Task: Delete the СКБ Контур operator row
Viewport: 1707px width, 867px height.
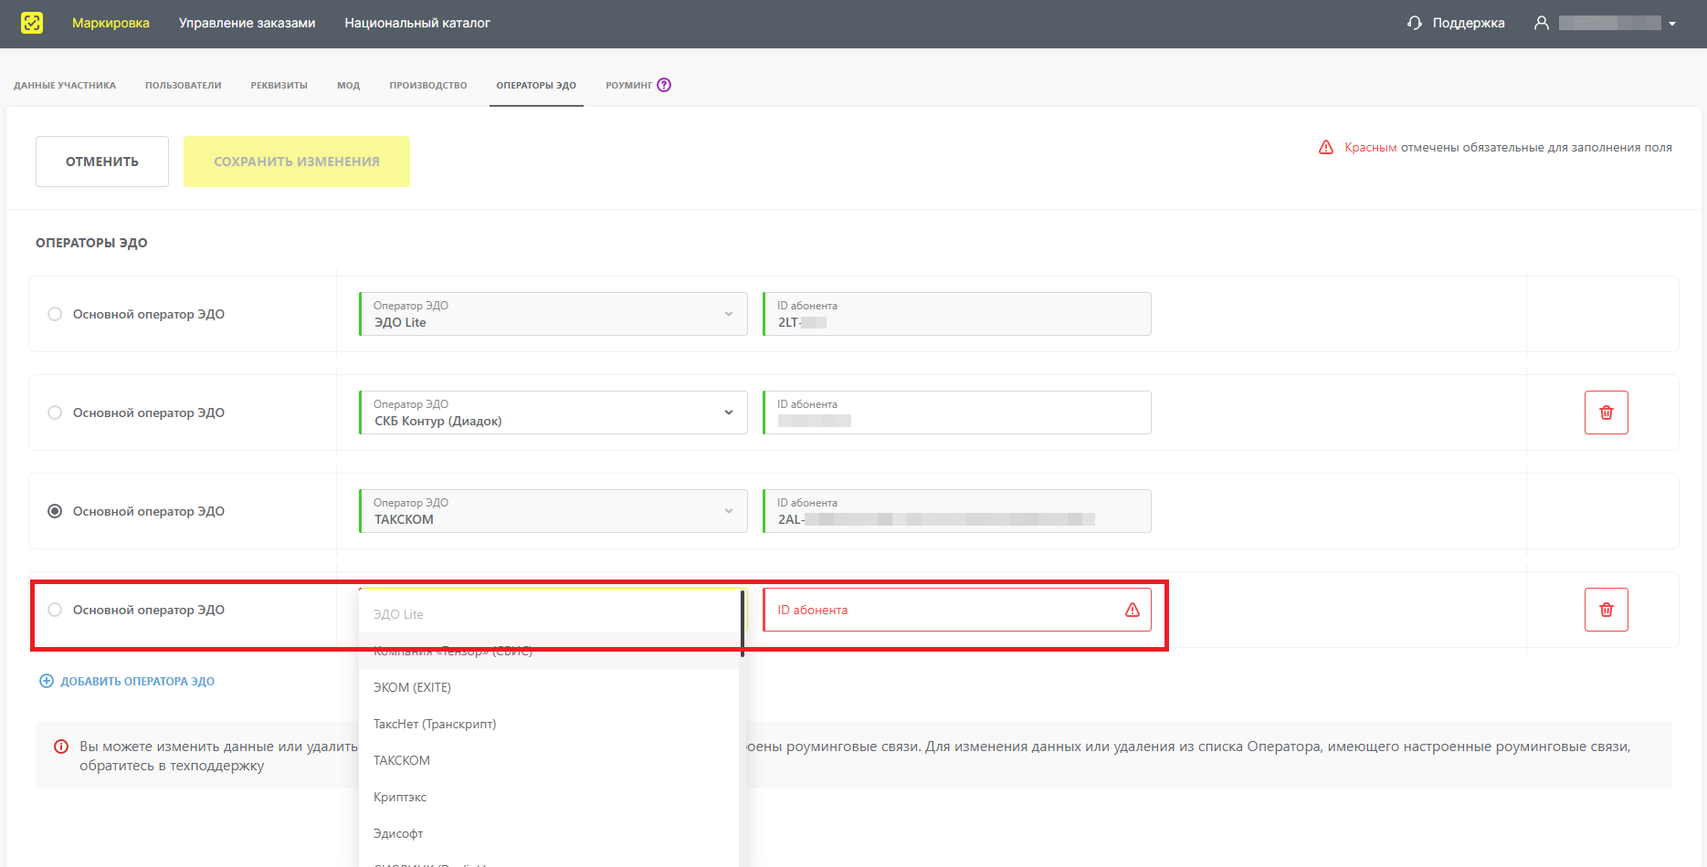Action: pos(1607,413)
